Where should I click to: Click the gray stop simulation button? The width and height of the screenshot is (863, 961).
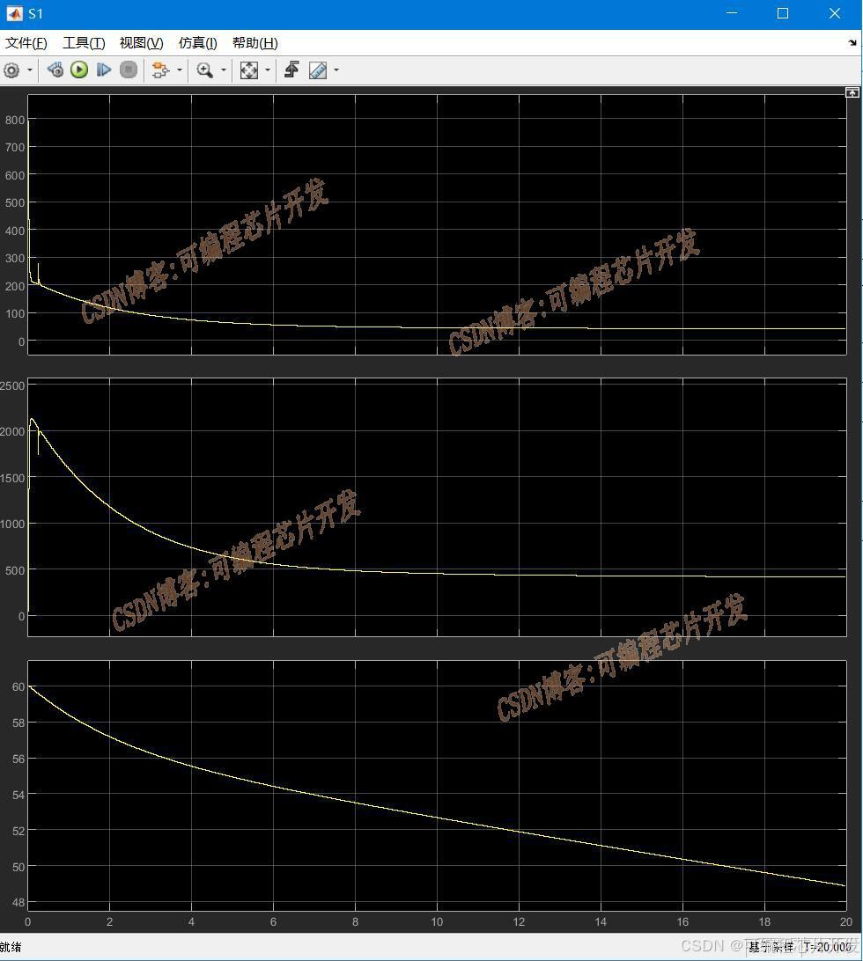click(x=129, y=70)
